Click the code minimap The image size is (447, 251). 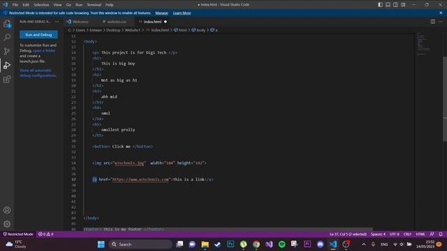pos(424,44)
